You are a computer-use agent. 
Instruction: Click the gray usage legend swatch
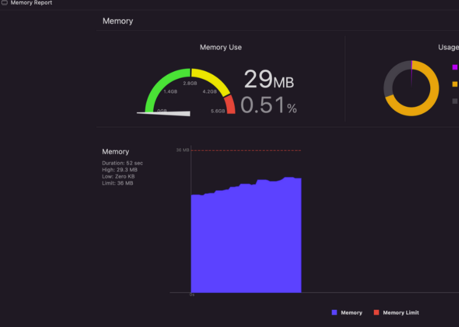(x=455, y=101)
